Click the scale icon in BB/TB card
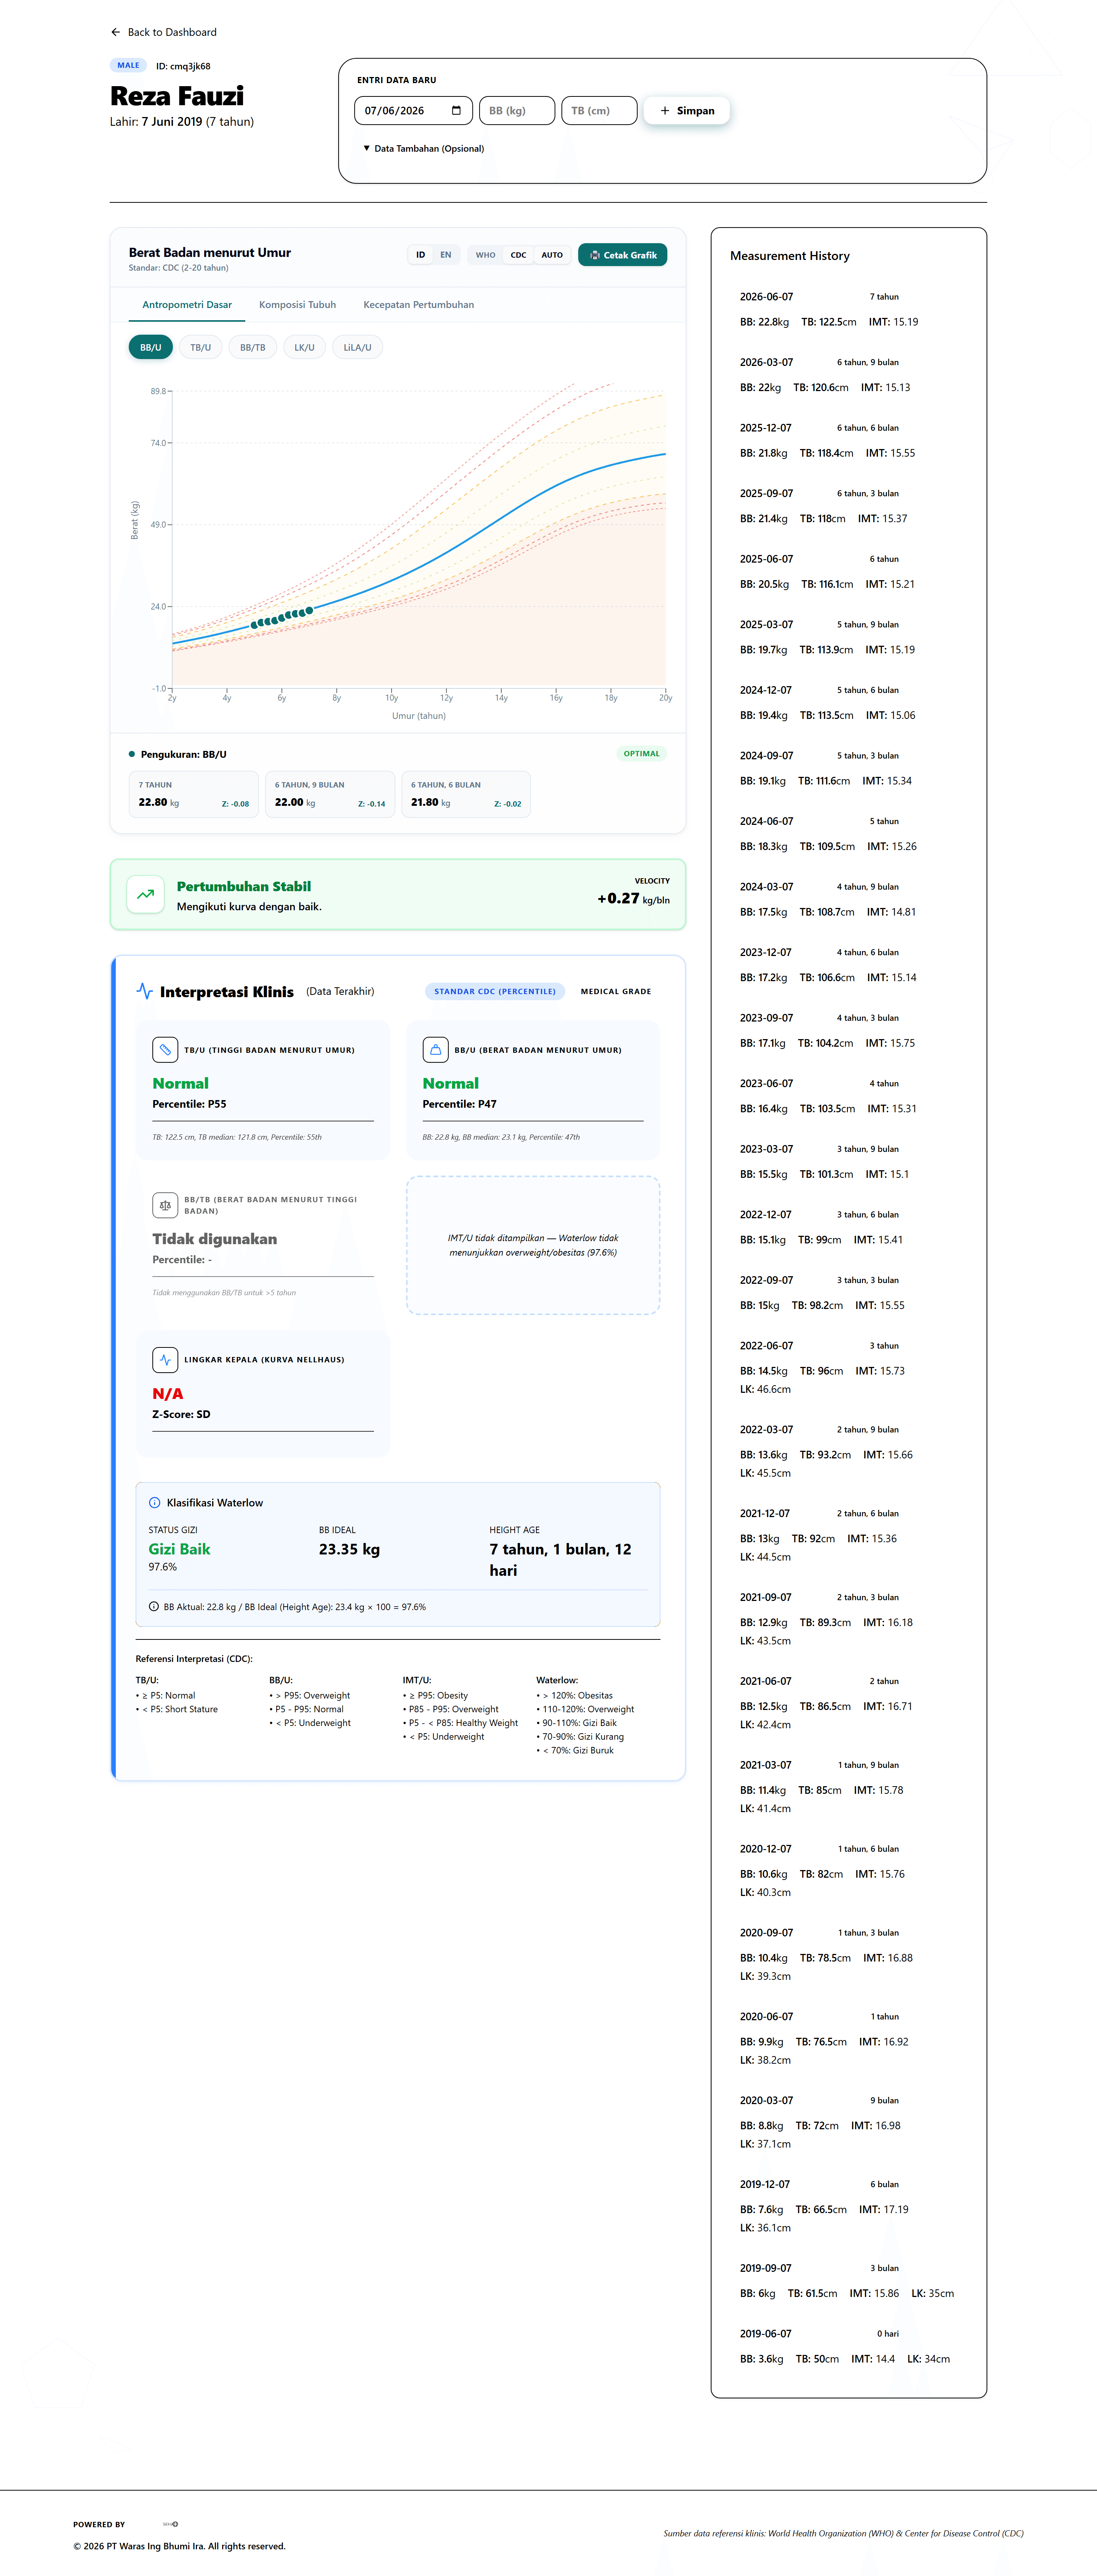This screenshot has height=2576, width=1097. tap(165, 1205)
